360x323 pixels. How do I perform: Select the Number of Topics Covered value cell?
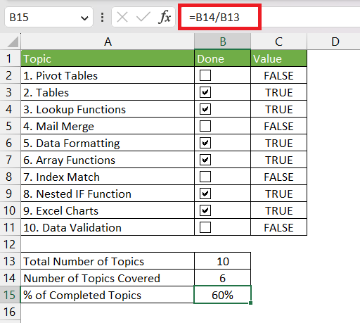222,278
